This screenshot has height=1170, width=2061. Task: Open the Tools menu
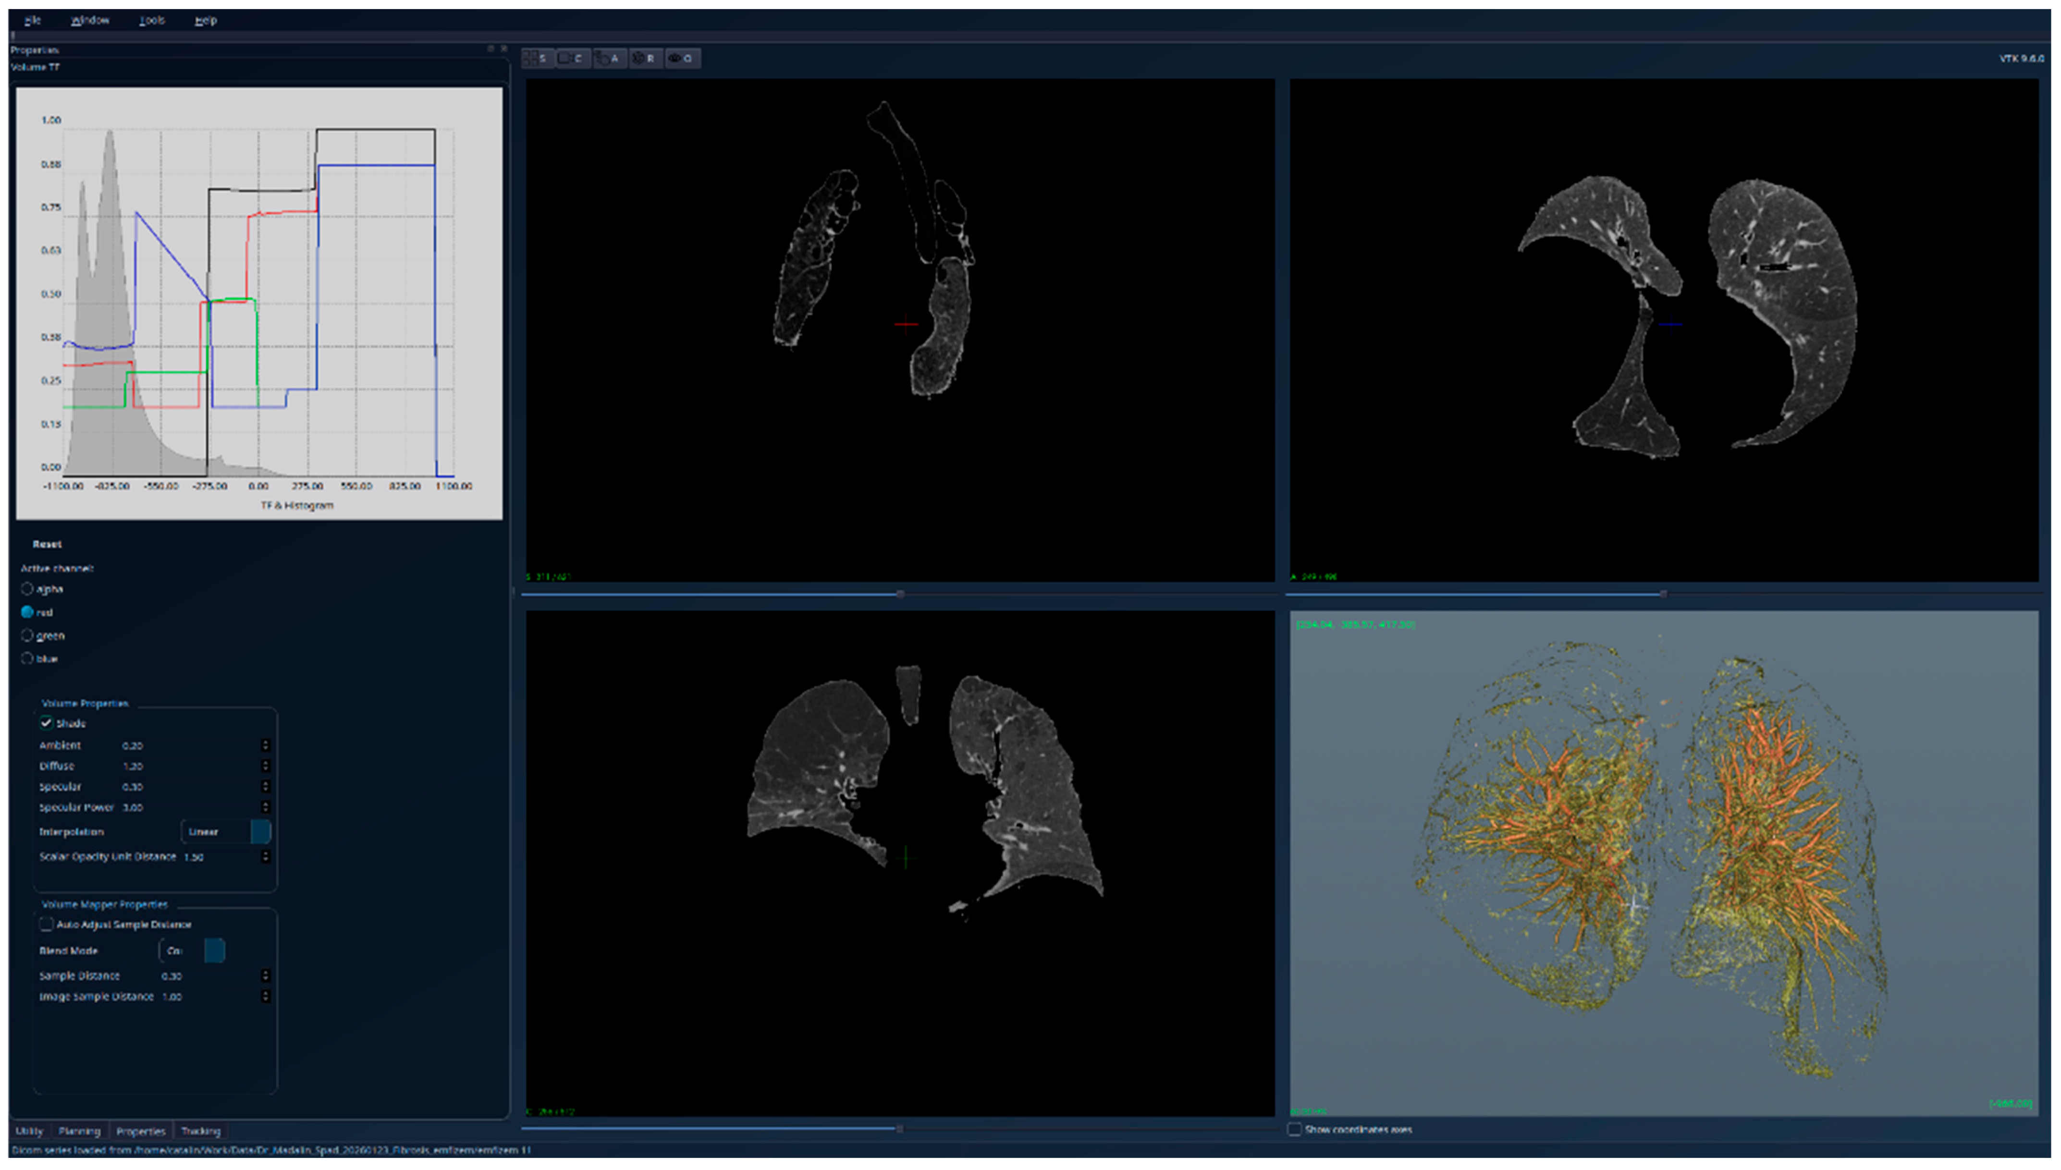pos(151,20)
